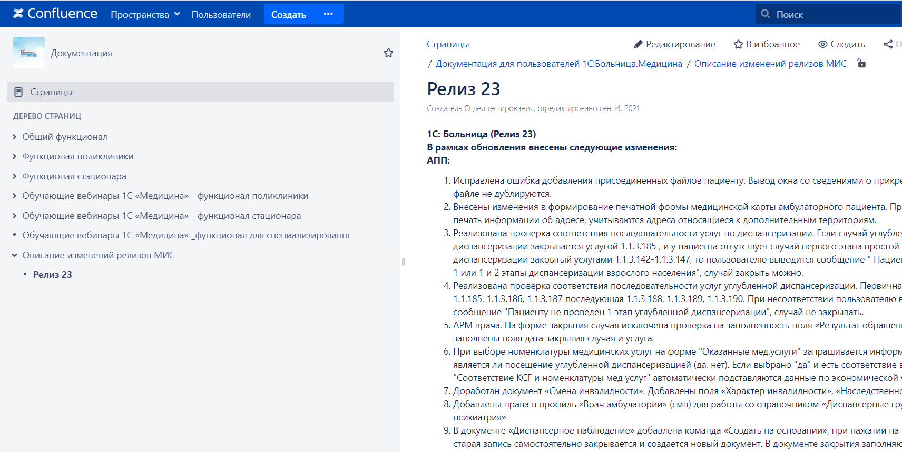Image resolution: width=902 pixels, height=452 pixels.
Task: Select Релиз 23 in the page tree
Action: (52, 275)
